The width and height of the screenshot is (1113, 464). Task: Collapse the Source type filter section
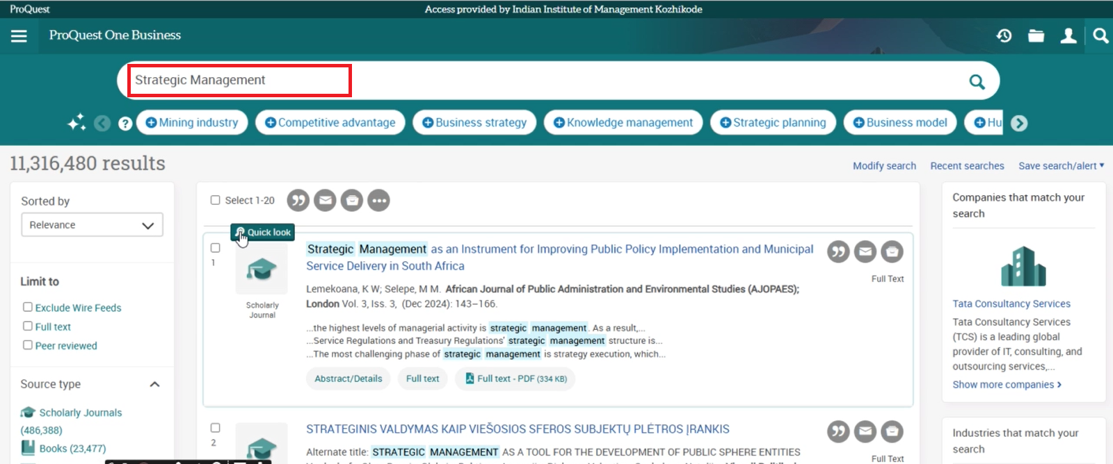point(154,384)
